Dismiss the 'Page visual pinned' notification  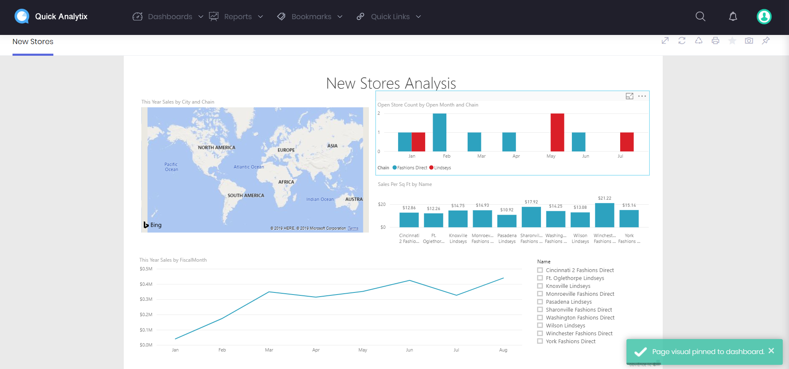point(771,351)
